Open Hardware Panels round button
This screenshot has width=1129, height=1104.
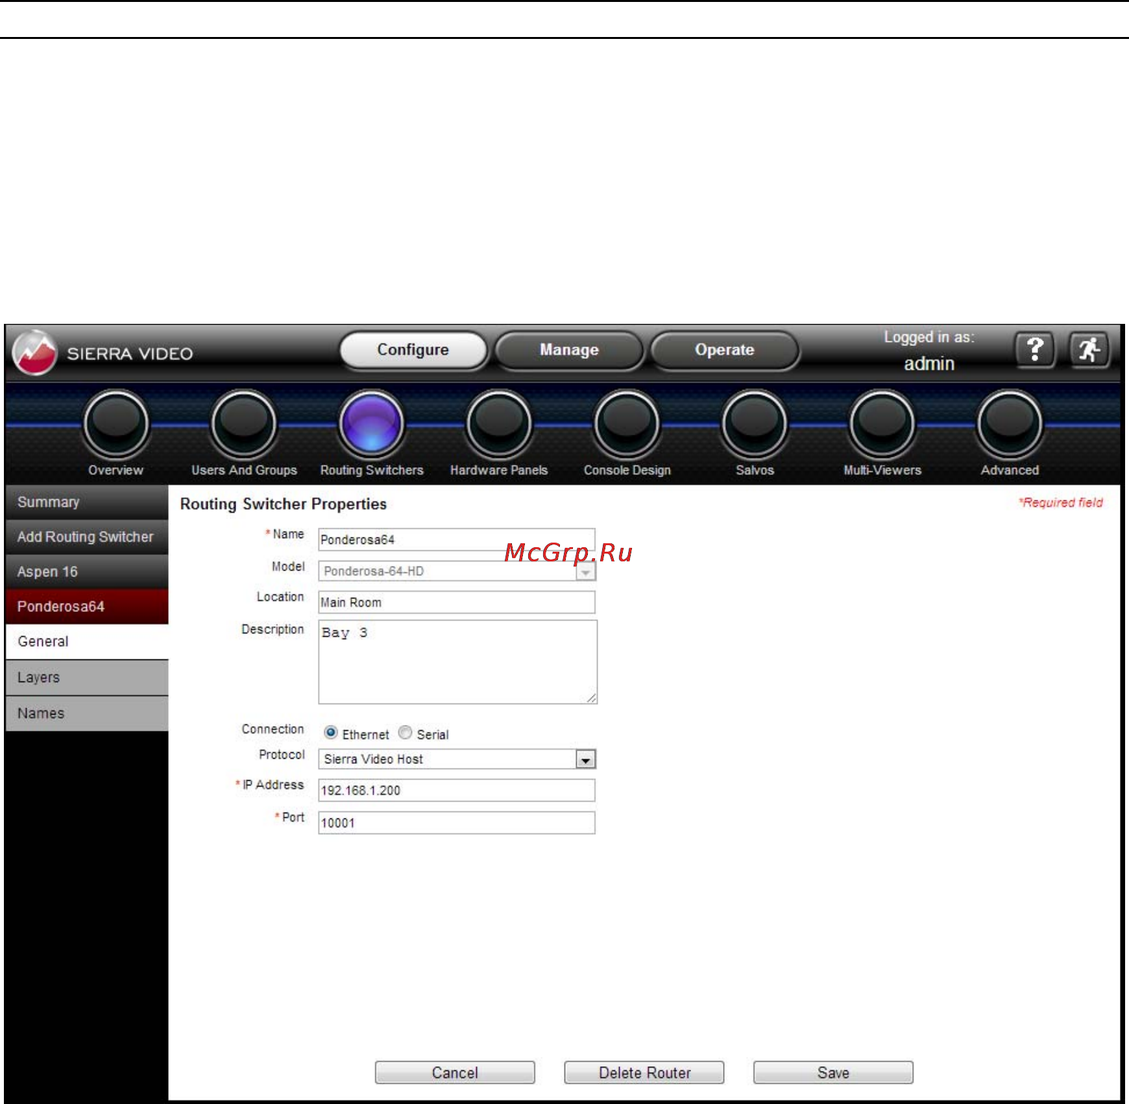(499, 424)
